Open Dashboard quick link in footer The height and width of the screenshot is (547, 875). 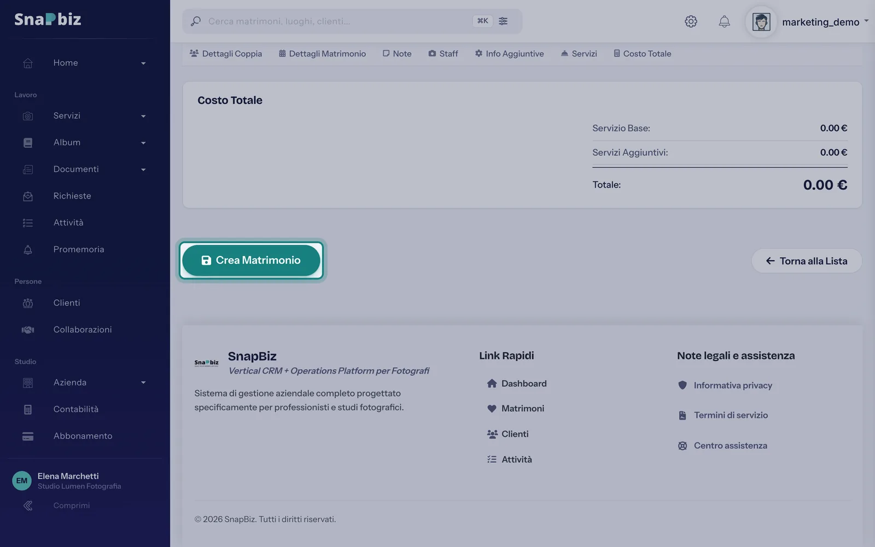(x=517, y=383)
